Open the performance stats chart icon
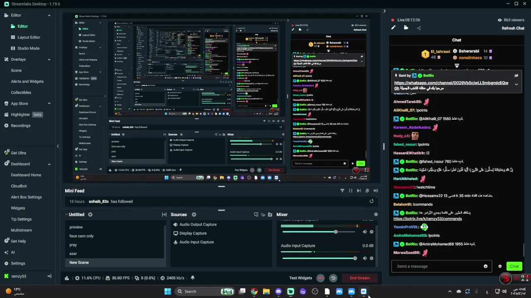 tap(67, 278)
